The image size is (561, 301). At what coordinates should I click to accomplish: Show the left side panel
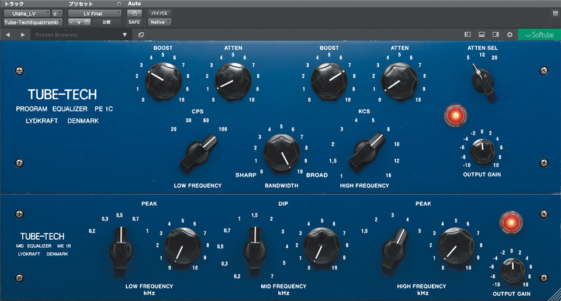(x=467, y=34)
